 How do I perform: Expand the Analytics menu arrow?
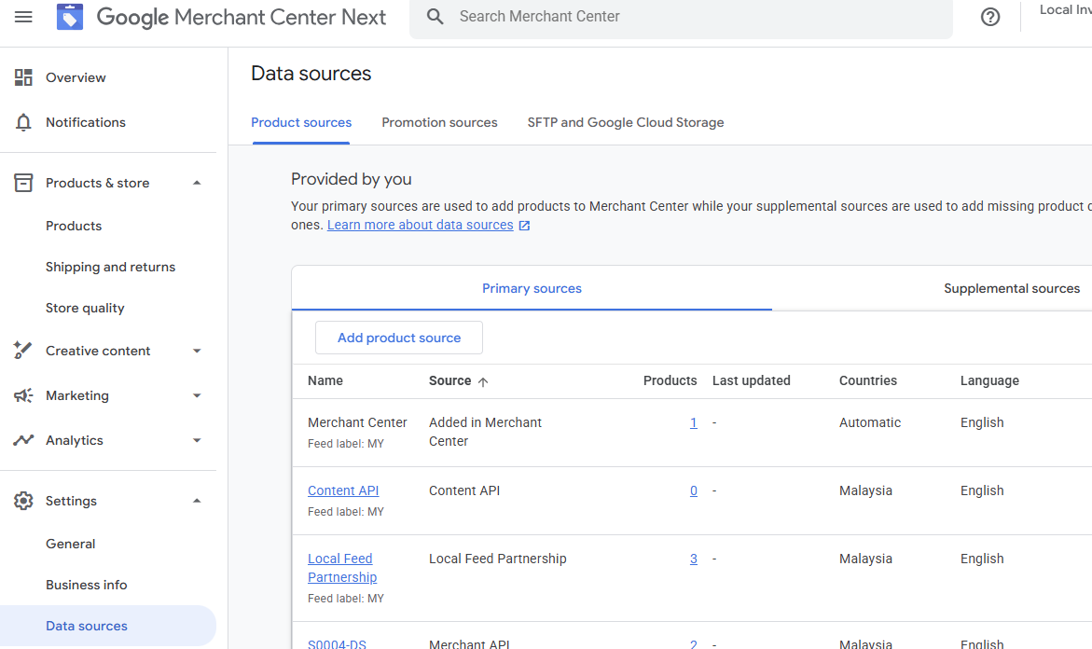click(197, 440)
